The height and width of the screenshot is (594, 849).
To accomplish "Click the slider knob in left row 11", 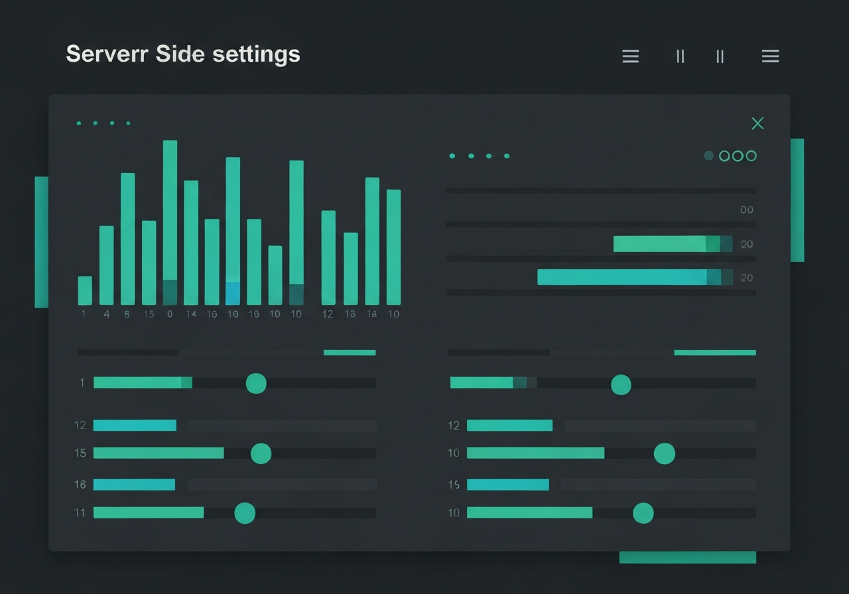I will click(245, 513).
